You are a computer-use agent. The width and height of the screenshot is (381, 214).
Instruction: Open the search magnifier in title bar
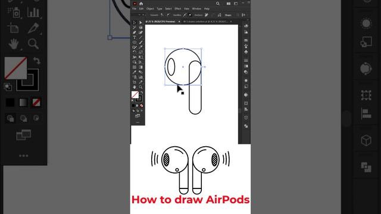point(218,4)
